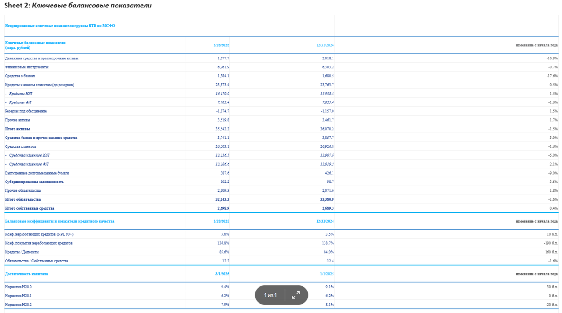Image resolution: width=562 pixels, height=313 pixels.
Task: Select the '-20 б.п.' change for Норматив Н20.2
Action: (x=552, y=305)
